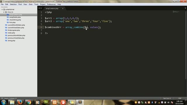Open the Find menu

[x=20, y=4]
